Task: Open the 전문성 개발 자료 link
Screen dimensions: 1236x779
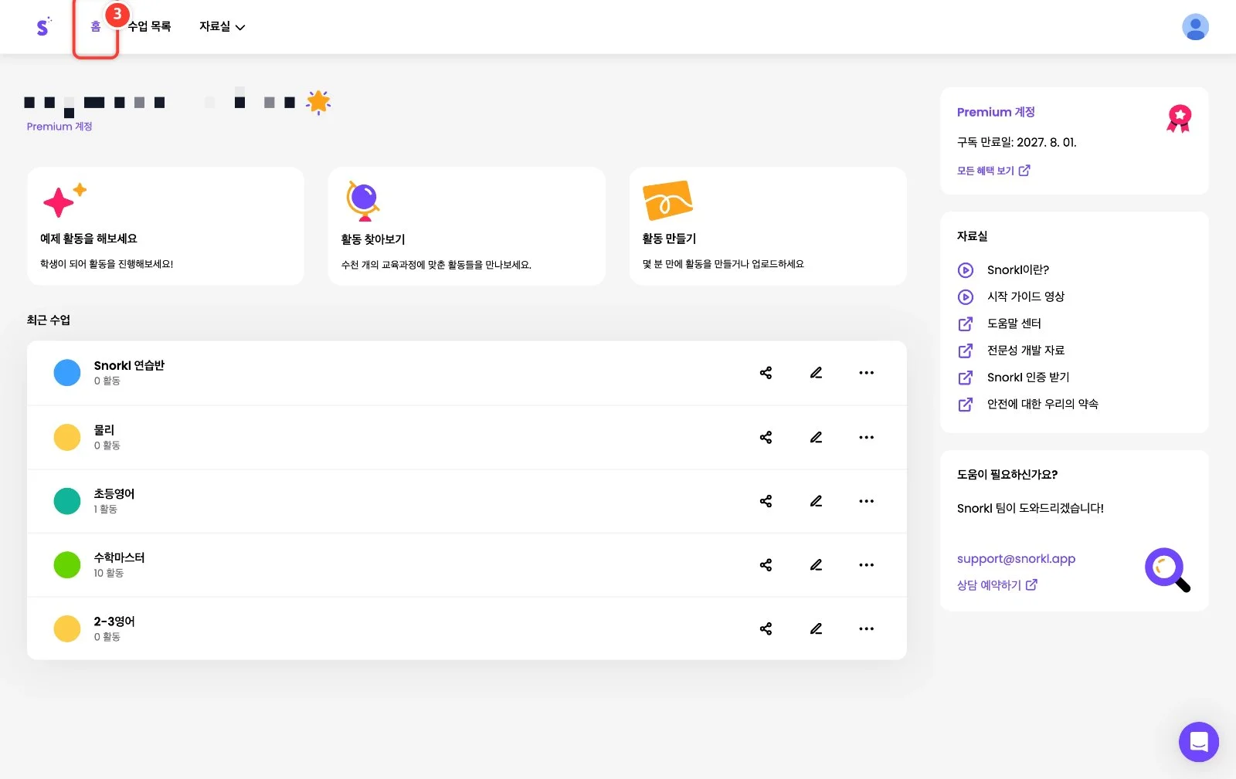Action: coord(1010,351)
